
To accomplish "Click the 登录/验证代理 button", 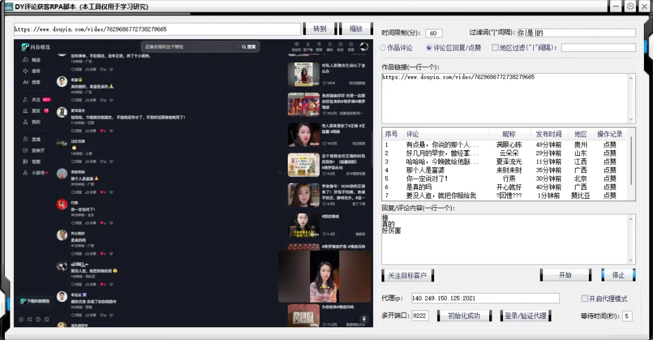I will click(x=525, y=316).
